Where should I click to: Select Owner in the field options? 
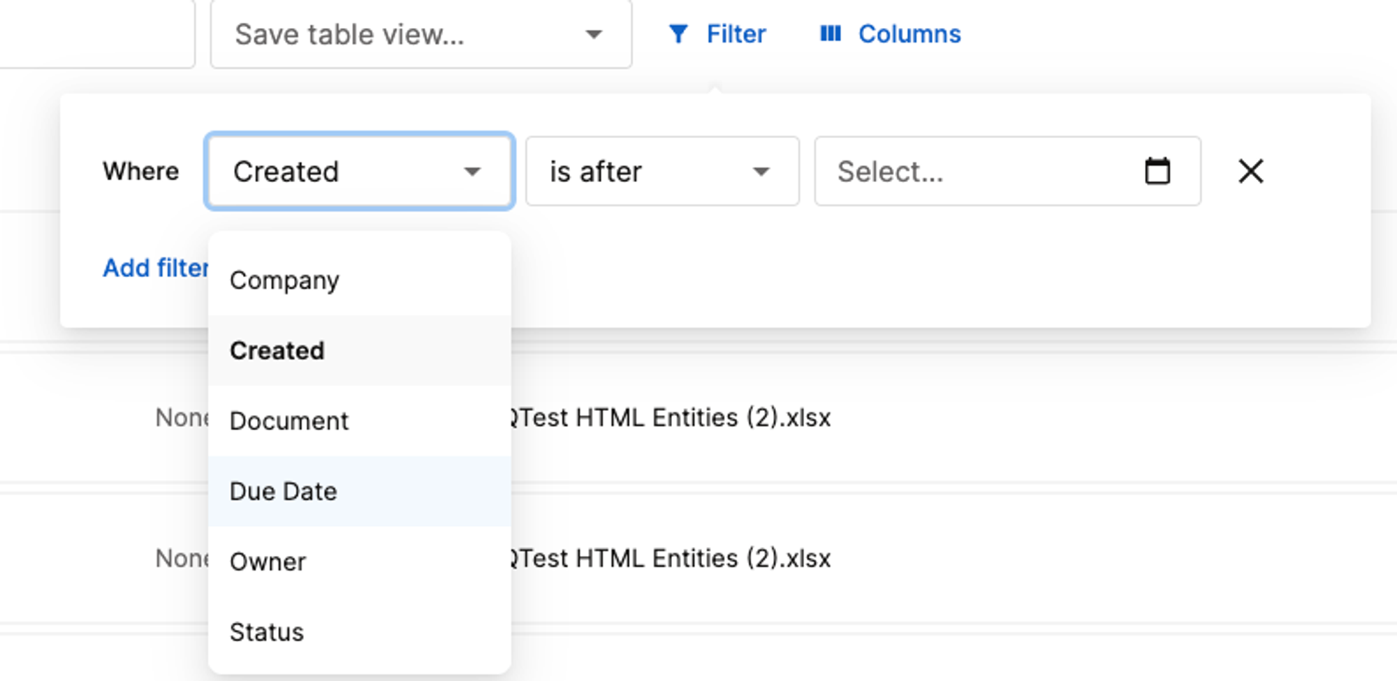click(x=360, y=562)
